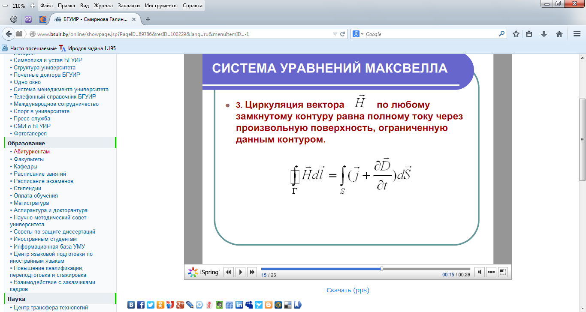Open Часто посещаемые bookmarks folder

29,48
